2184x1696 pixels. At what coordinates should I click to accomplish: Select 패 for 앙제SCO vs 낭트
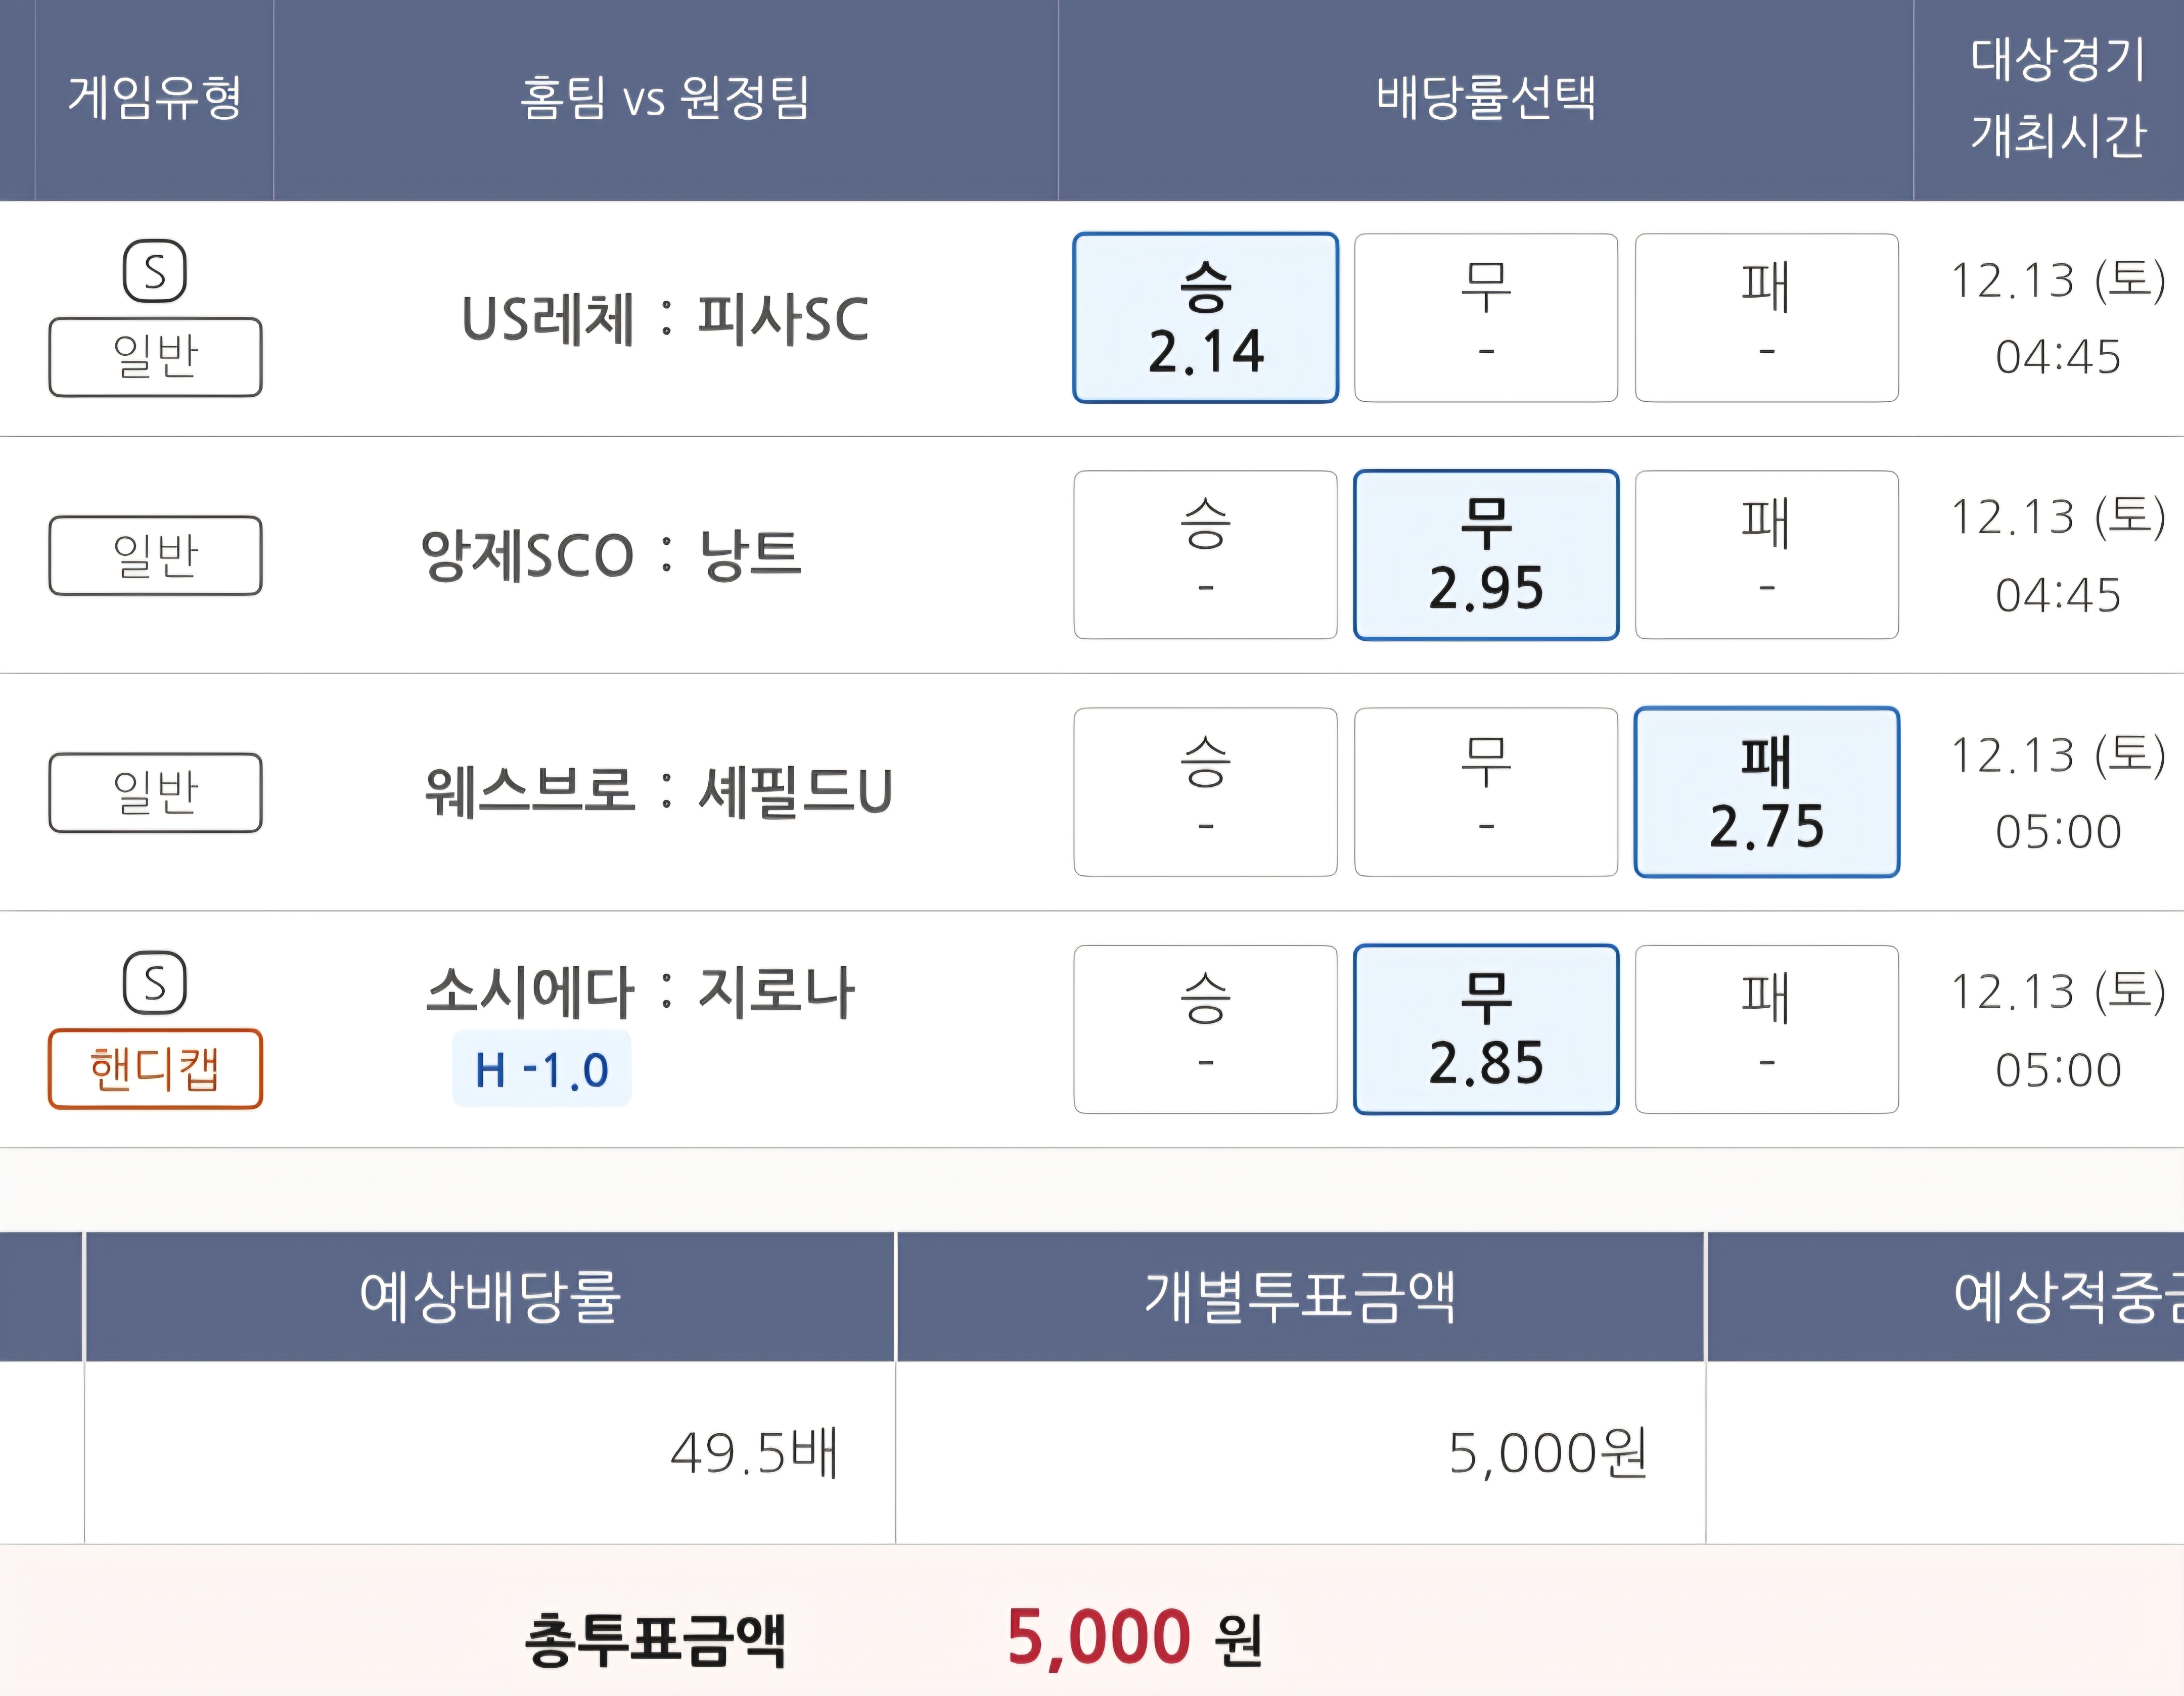[1766, 555]
